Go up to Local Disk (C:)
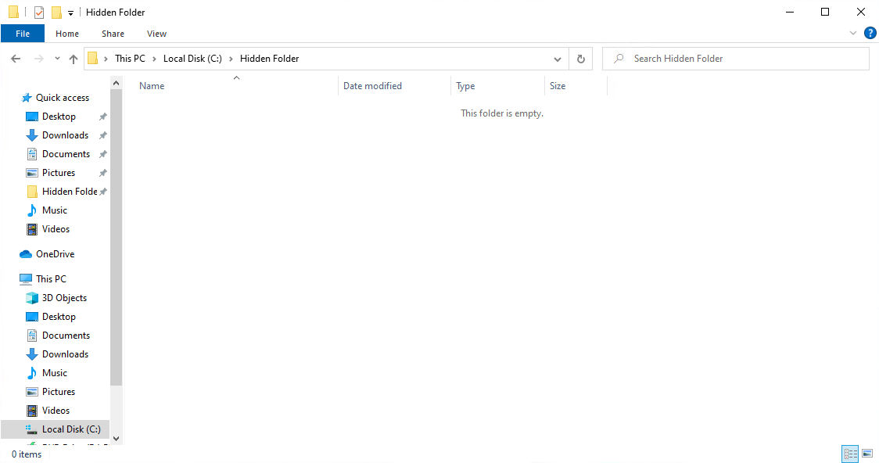 [73, 58]
